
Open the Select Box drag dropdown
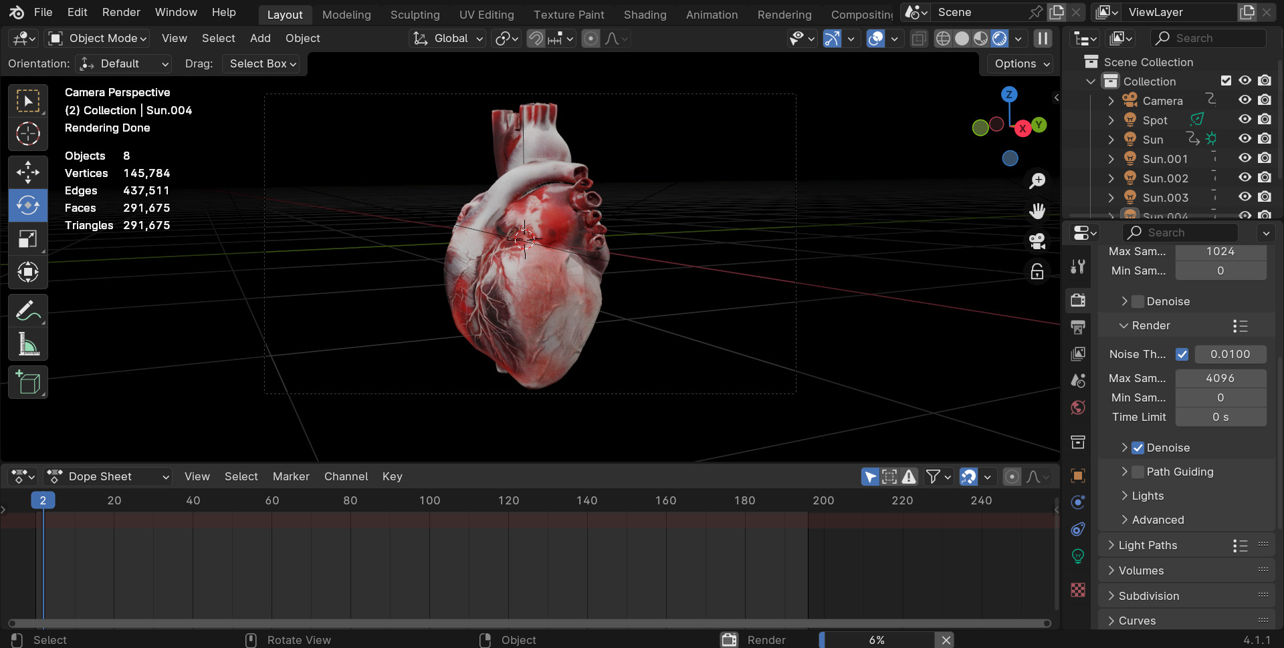coord(263,64)
